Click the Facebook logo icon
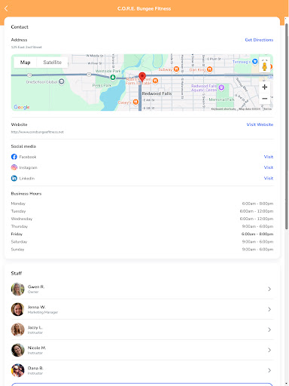 (x=14, y=157)
